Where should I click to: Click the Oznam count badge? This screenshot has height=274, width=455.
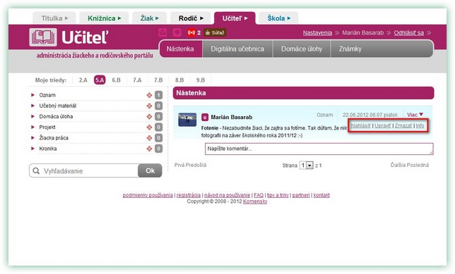[x=158, y=95]
